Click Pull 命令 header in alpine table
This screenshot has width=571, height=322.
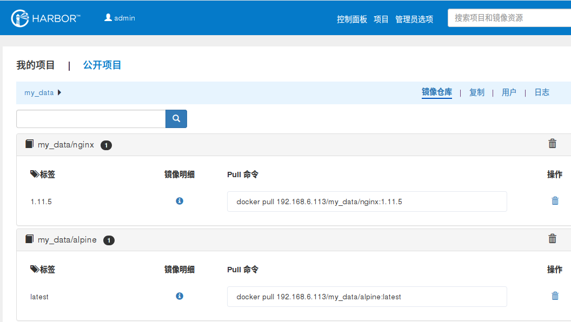(243, 270)
